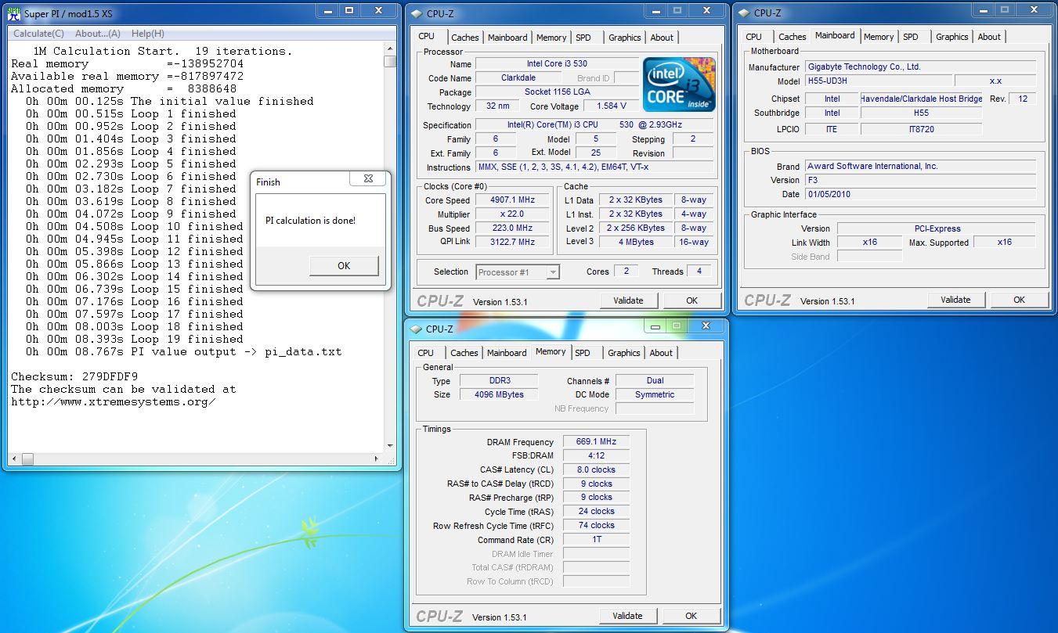Click the Bus Speed value 223.0 MHz
This screenshot has height=633, width=1058.
click(x=512, y=228)
